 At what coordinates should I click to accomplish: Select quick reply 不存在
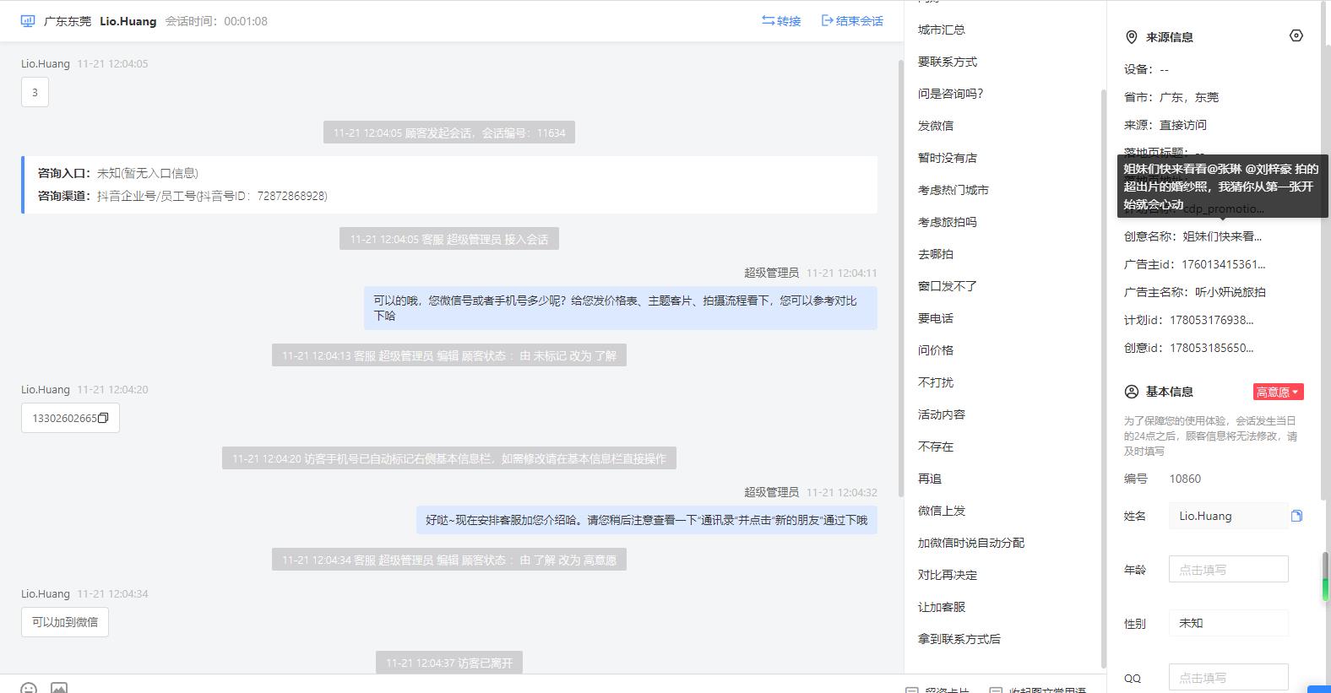[936, 447]
